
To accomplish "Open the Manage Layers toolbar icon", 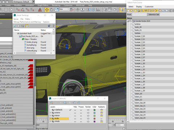I will click(x=121, y=10).
